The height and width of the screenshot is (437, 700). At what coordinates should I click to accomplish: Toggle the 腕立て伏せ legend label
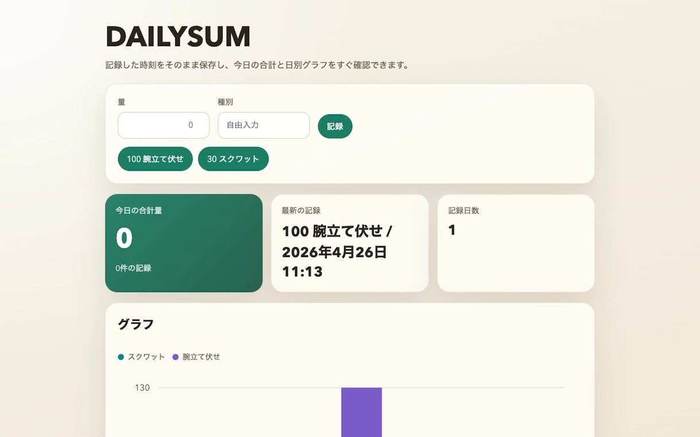pyautogui.click(x=201, y=357)
